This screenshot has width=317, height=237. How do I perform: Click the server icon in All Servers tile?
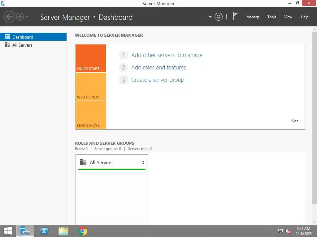pyautogui.click(x=83, y=162)
